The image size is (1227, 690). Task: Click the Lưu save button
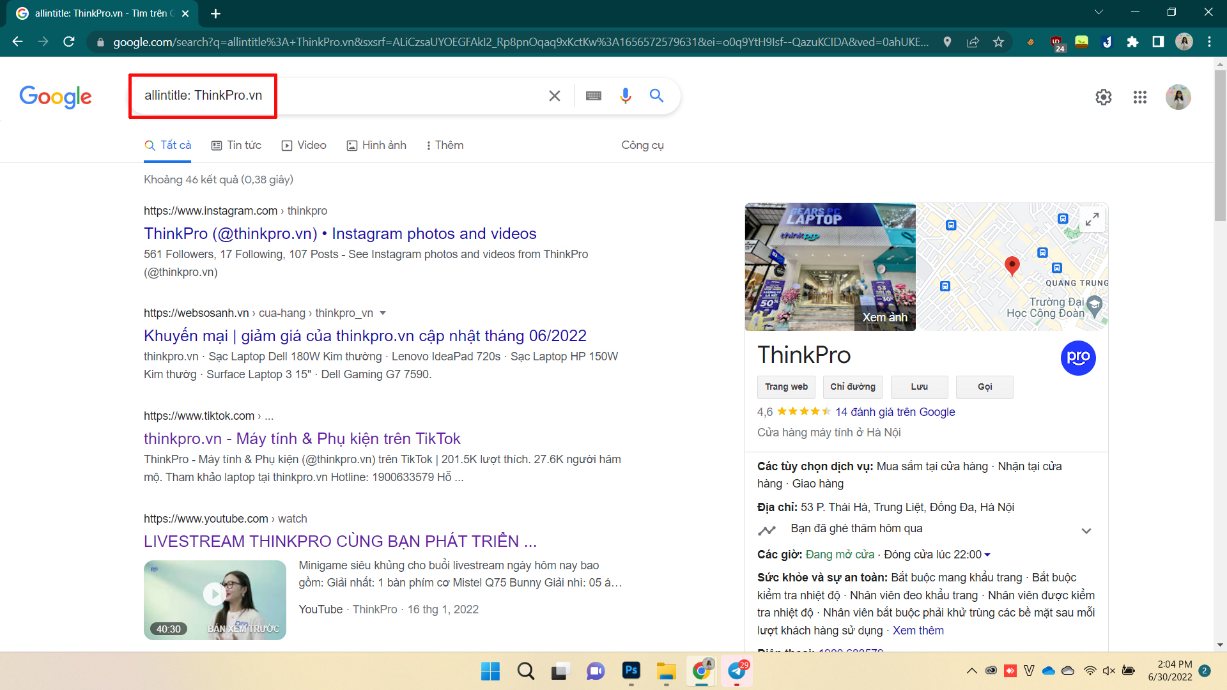click(919, 387)
